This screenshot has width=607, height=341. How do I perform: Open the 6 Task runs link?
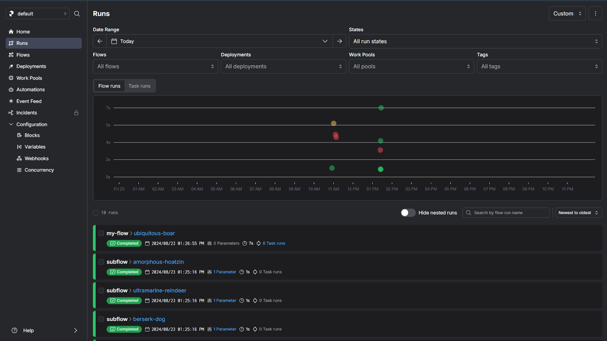[x=273, y=243]
